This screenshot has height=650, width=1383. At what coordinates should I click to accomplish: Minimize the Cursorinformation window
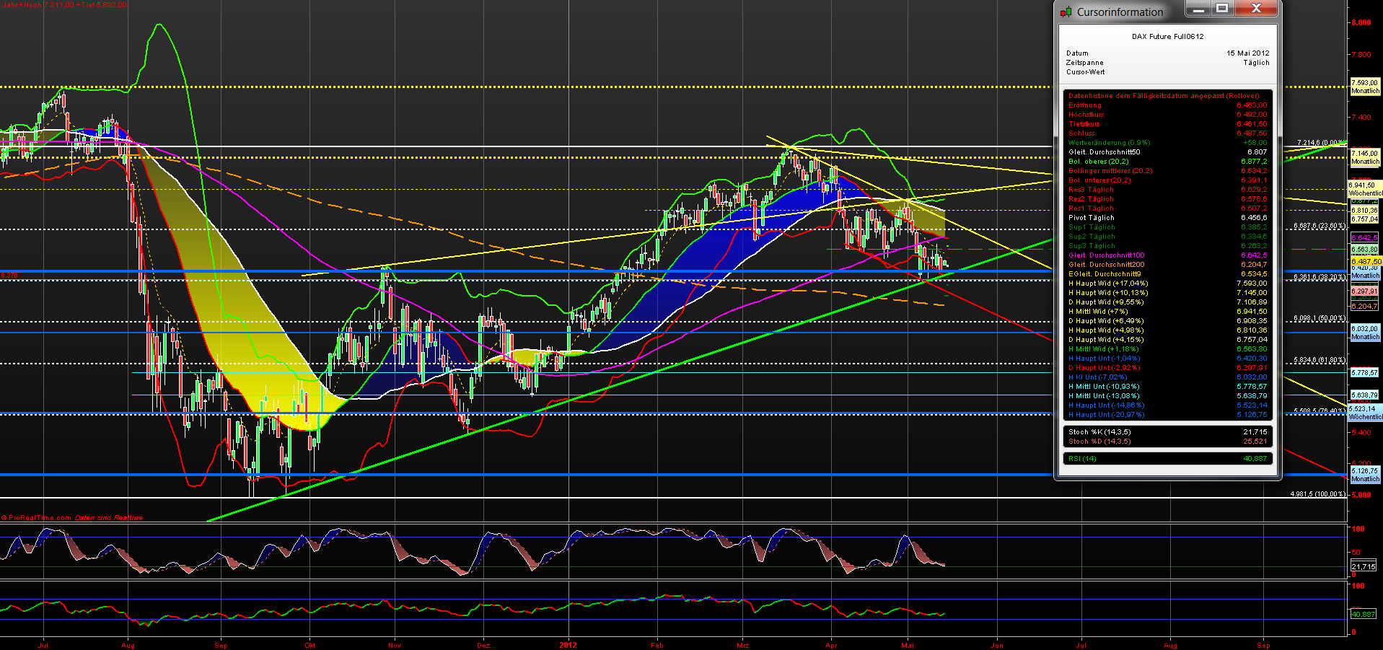pos(1198,9)
